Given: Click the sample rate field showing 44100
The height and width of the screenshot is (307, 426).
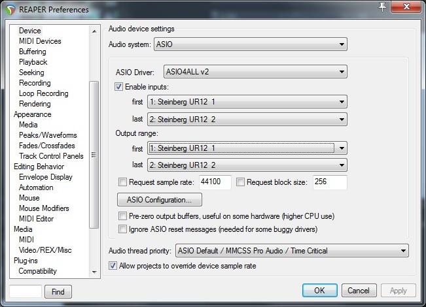Looking at the screenshot, I should [x=215, y=182].
